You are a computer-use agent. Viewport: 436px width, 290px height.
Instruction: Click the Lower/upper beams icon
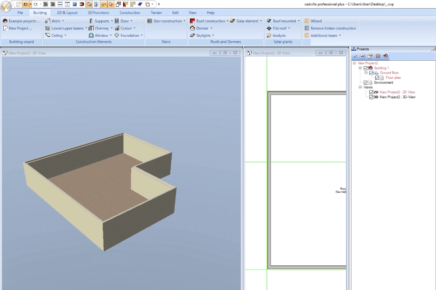pos(48,28)
